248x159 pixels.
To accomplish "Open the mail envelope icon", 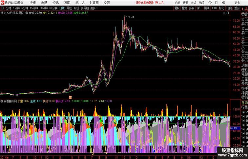I will (224, 3).
